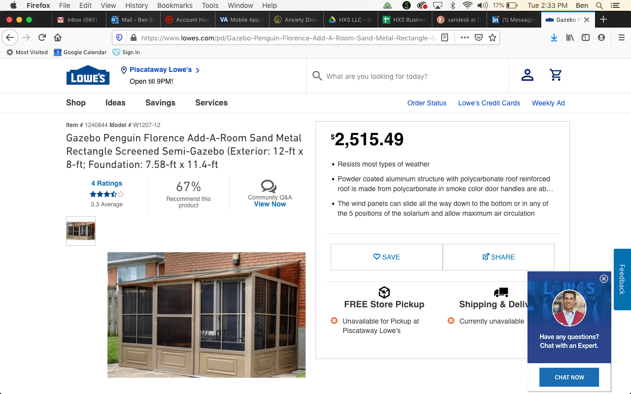Viewport: 631px width, 394px height.
Task: Open tracking protection shield icon
Action: click(x=119, y=37)
